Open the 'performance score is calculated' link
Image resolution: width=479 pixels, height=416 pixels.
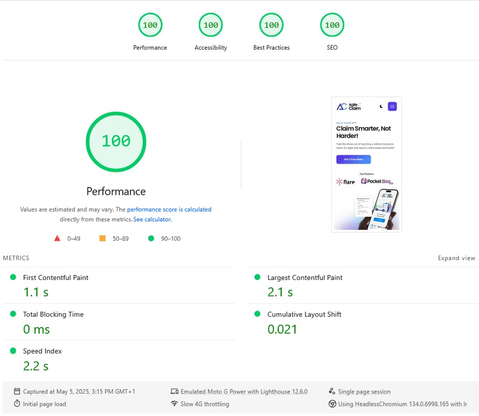pyautogui.click(x=169, y=210)
